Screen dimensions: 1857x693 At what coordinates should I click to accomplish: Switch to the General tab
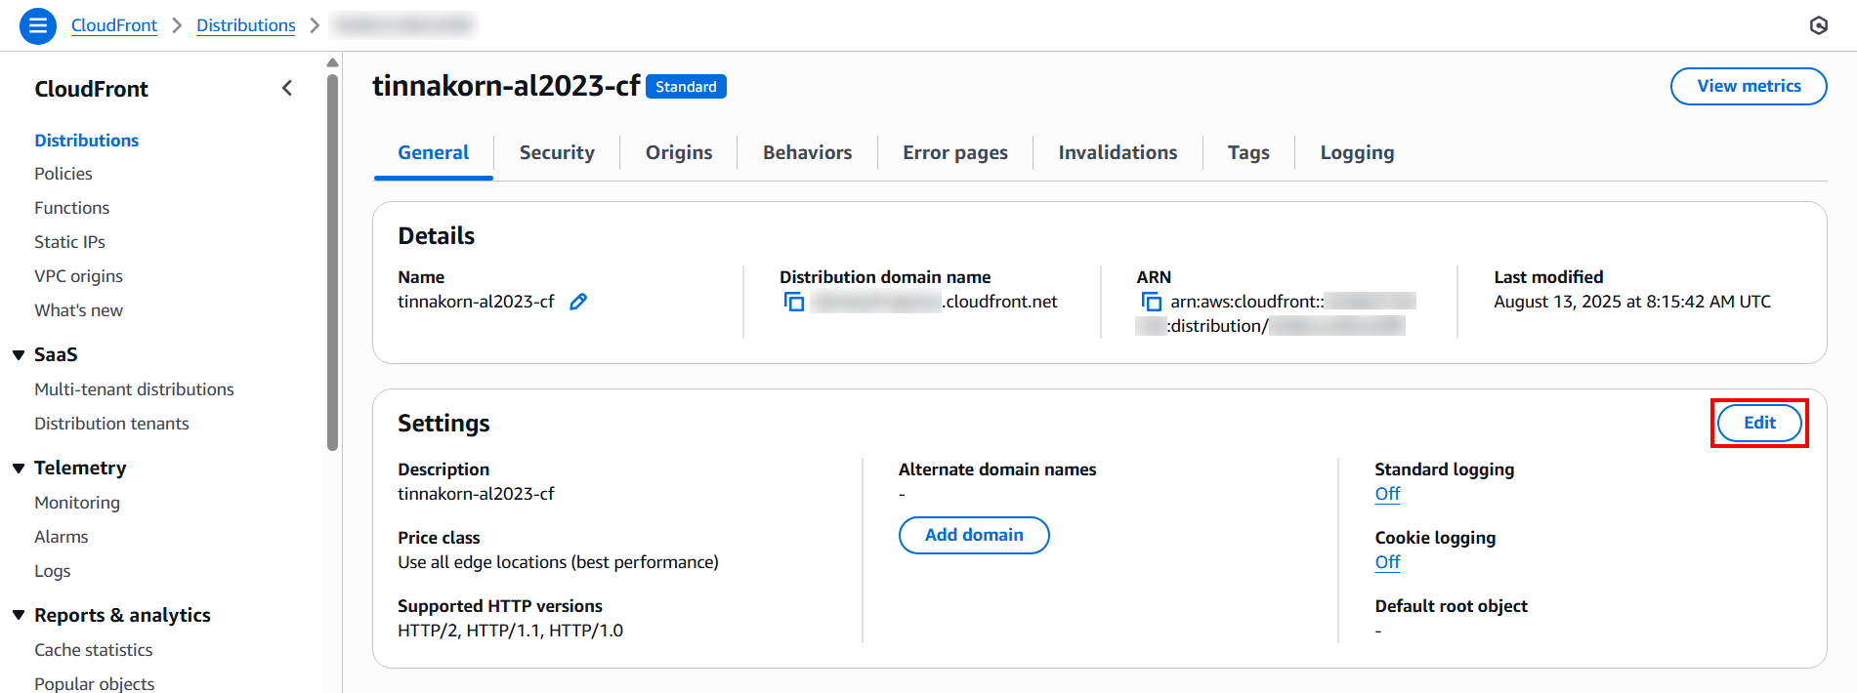click(x=433, y=153)
